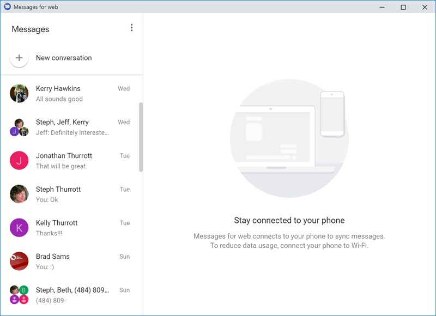
Task: Click the conversation list scrollbar thumb
Action: click(141, 137)
